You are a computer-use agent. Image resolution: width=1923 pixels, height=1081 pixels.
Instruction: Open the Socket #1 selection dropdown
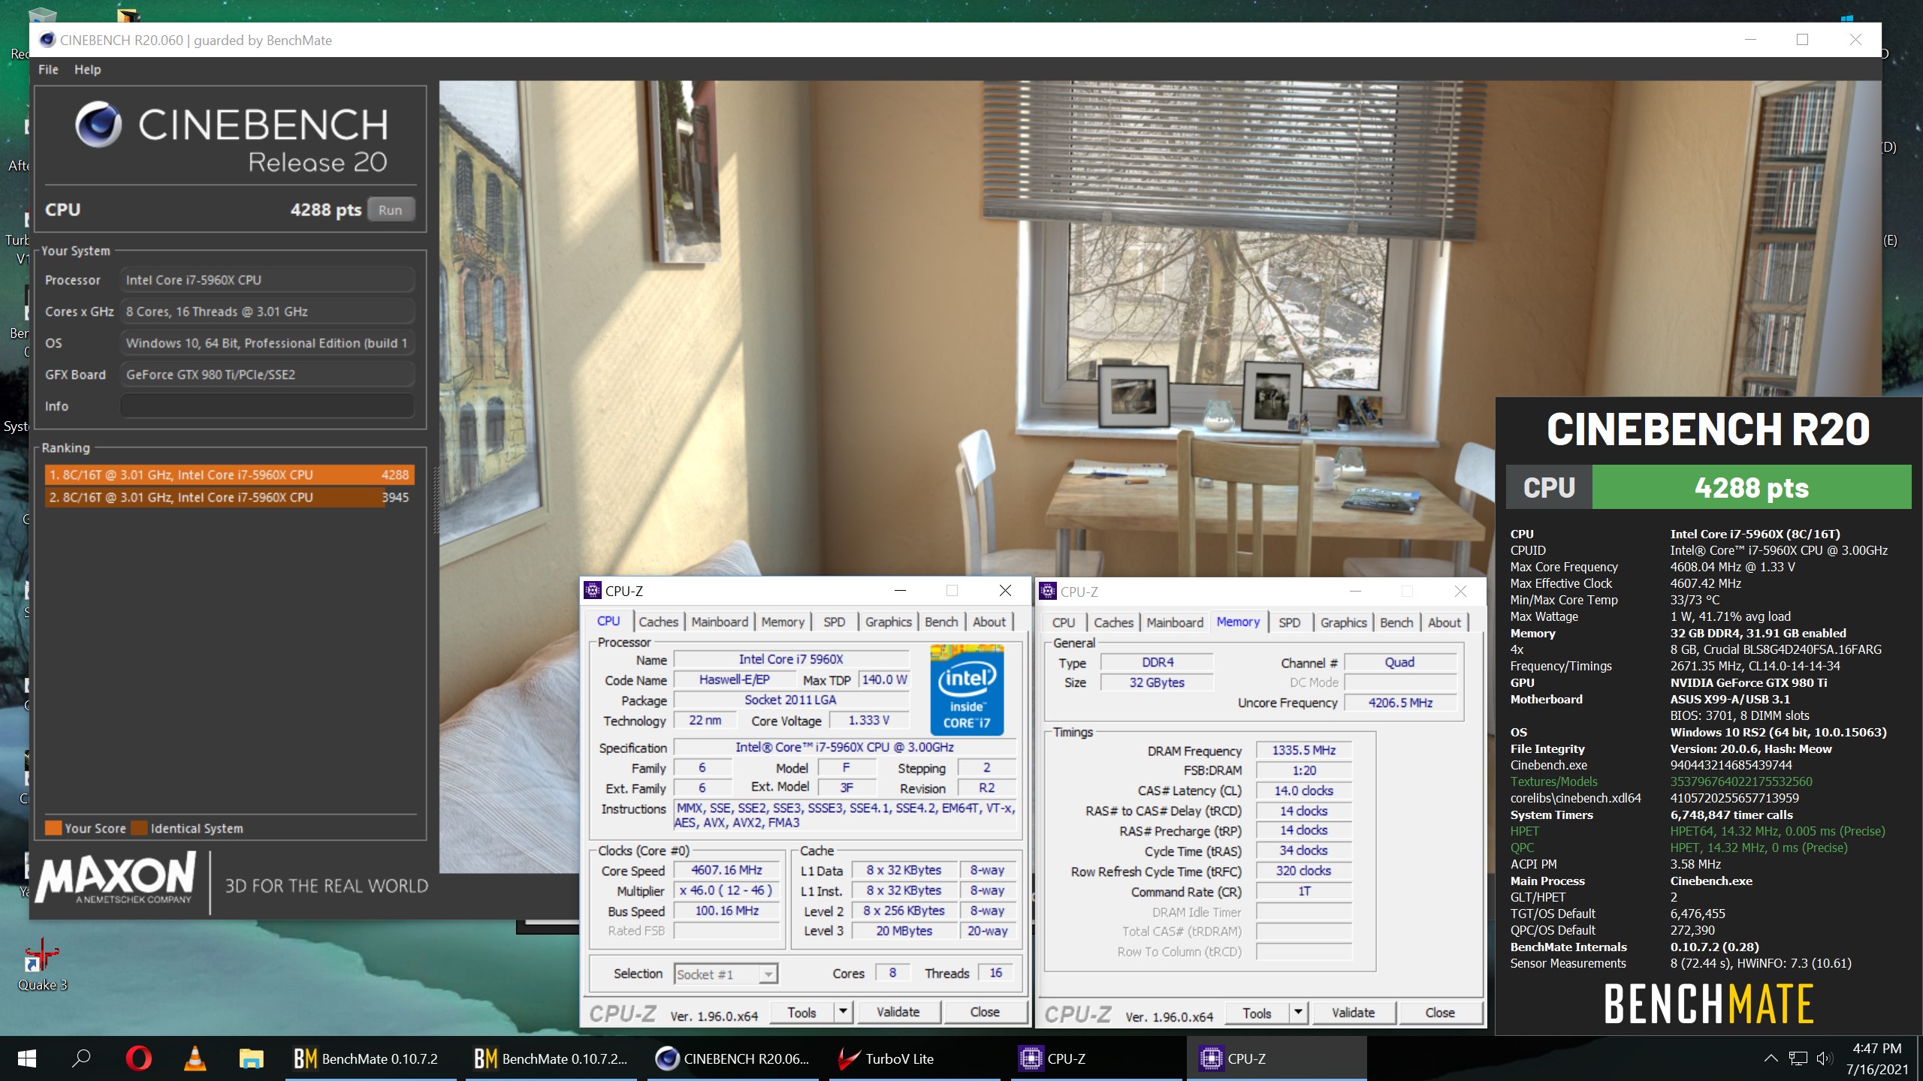point(726,974)
